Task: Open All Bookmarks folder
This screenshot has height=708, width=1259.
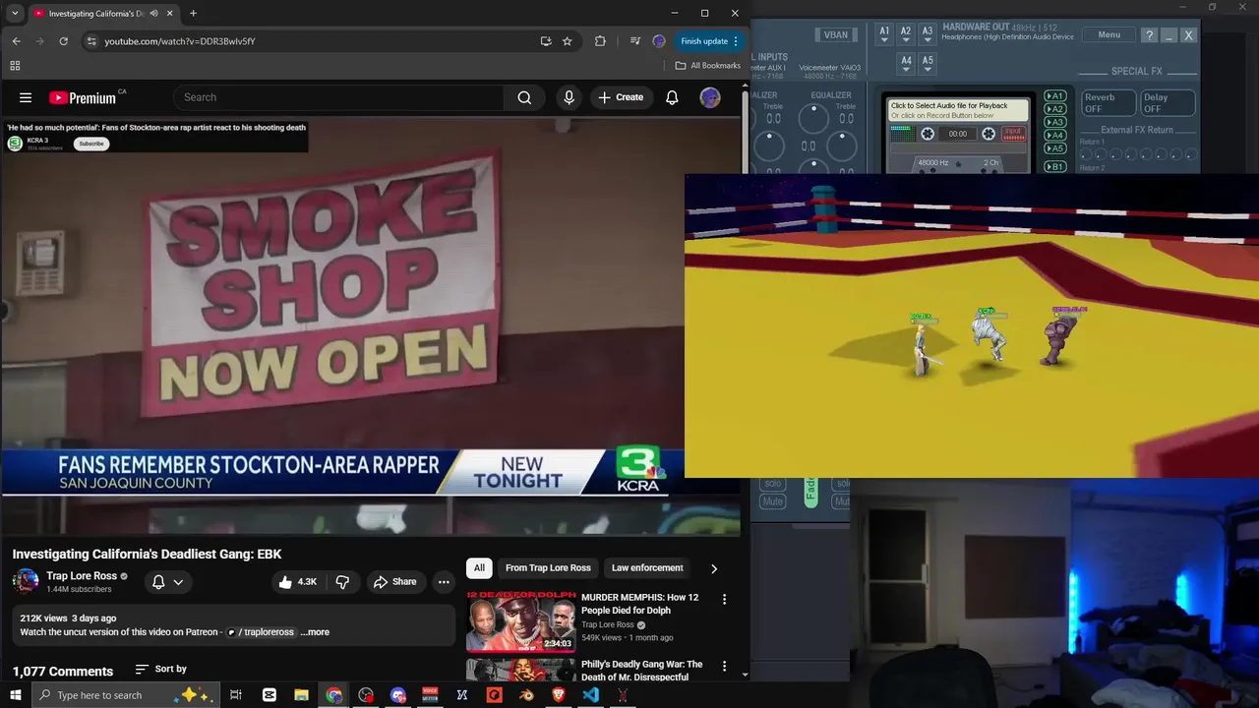Action: point(708,66)
